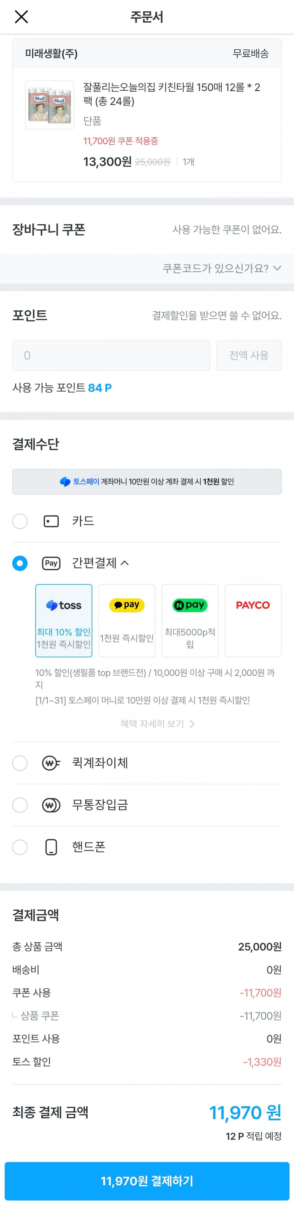Collapse the 간편결제 options chevron
This screenshot has width=294, height=1205.
124,563
